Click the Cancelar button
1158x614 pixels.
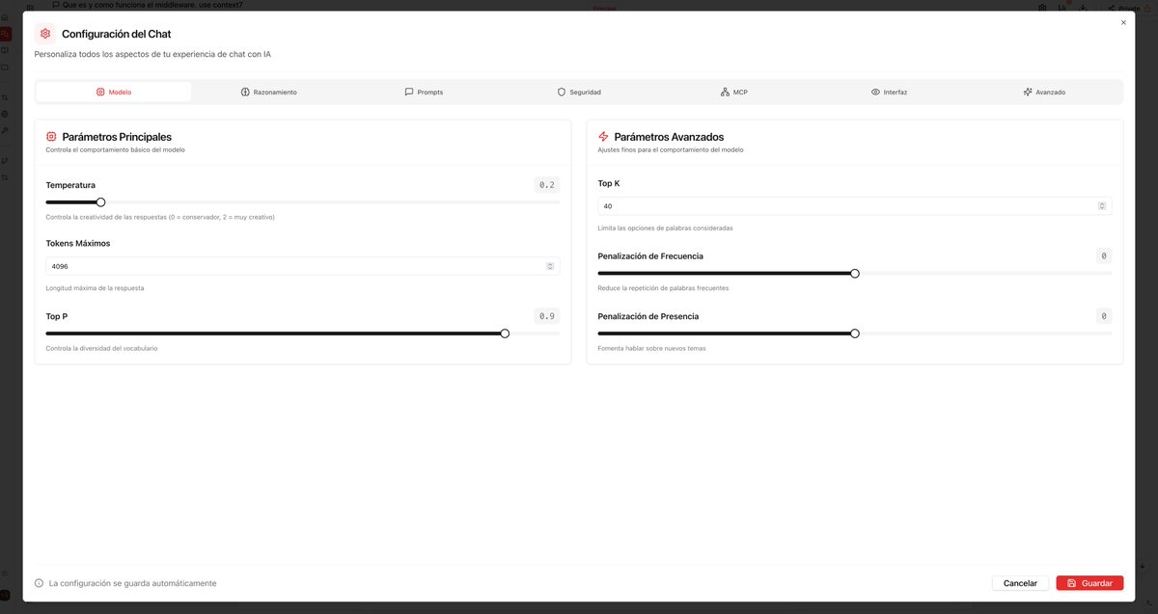[1020, 583]
